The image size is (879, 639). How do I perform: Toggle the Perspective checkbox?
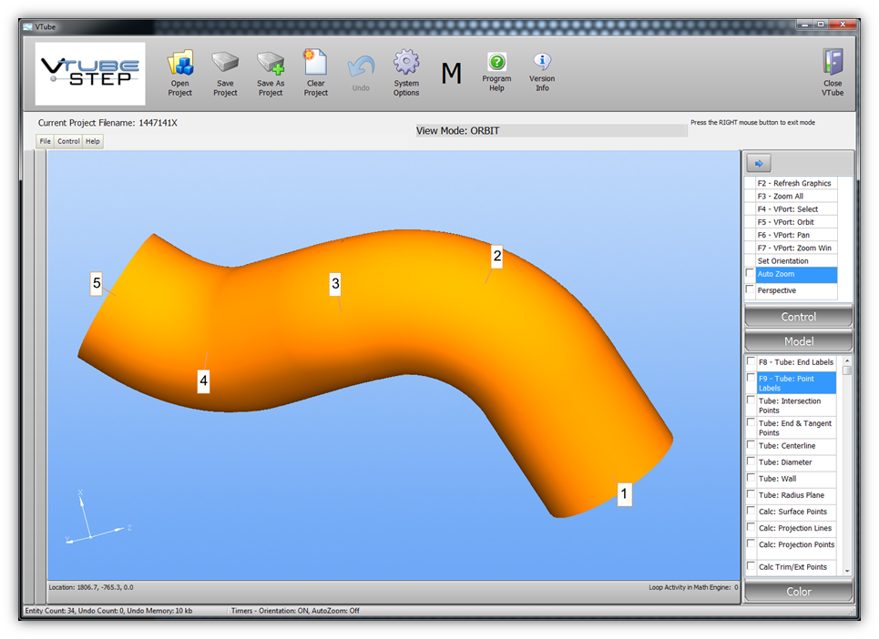[751, 290]
